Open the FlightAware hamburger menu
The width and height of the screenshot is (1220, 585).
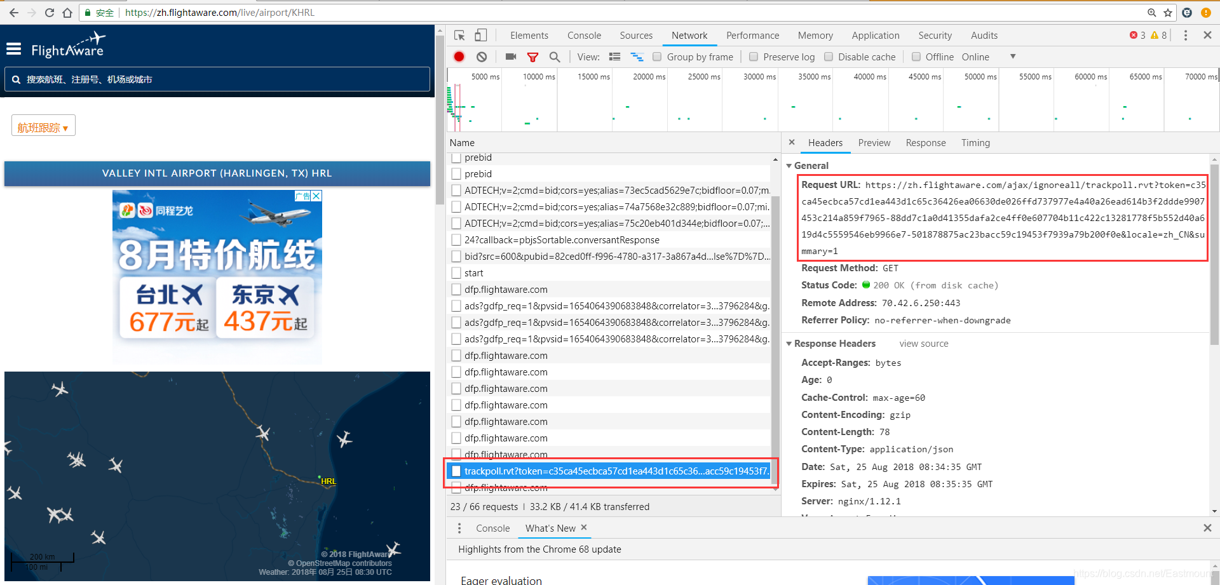[x=13, y=49]
